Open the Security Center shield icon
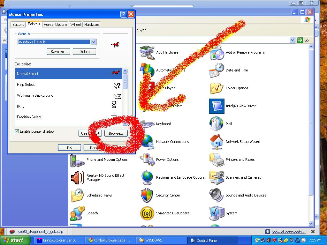The height and width of the screenshot is (245, 327). (x=147, y=196)
